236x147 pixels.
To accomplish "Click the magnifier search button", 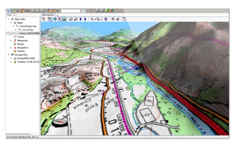I will 83,11.
